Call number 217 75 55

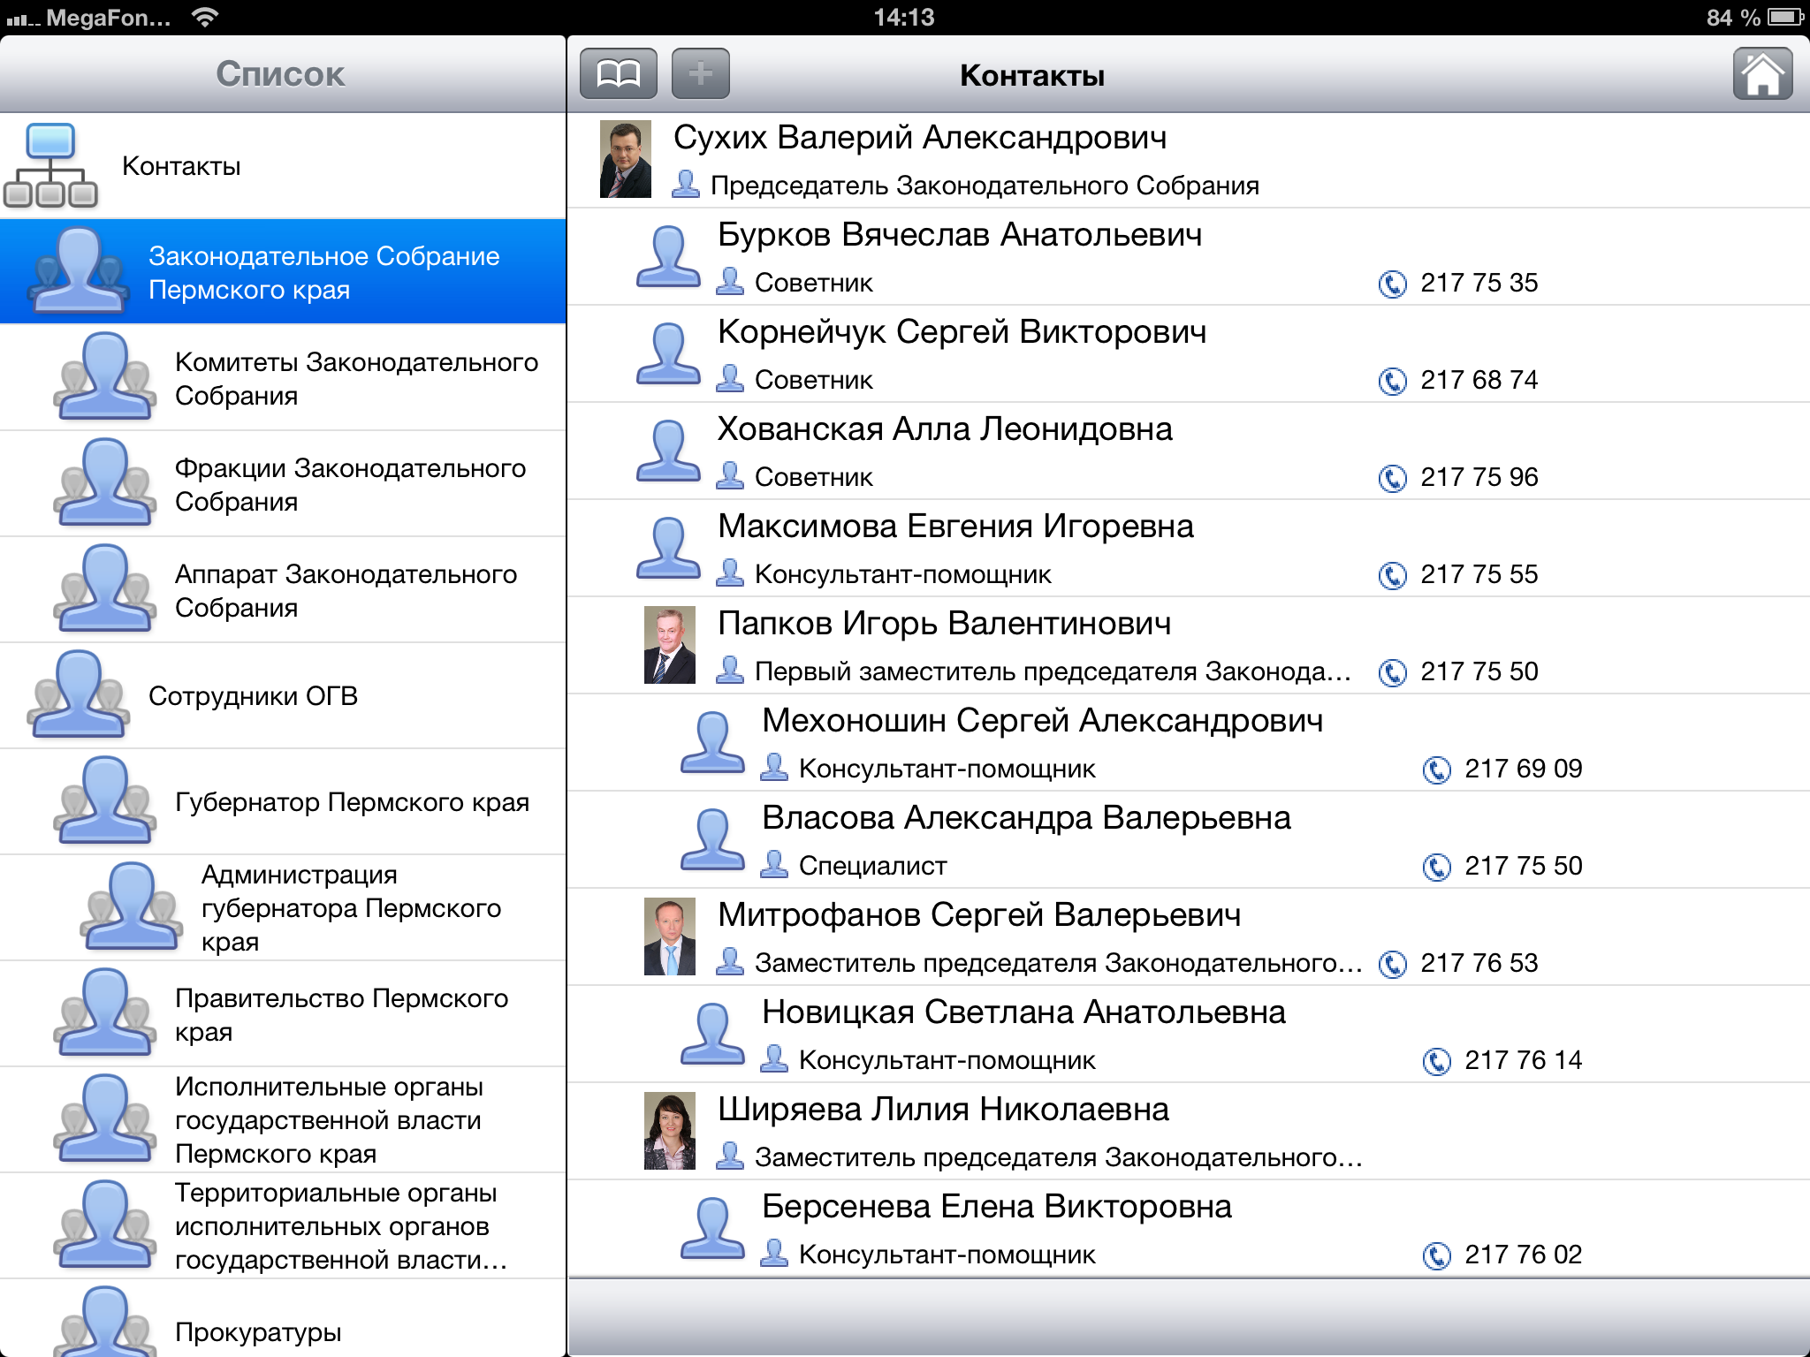click(1478, 575)
